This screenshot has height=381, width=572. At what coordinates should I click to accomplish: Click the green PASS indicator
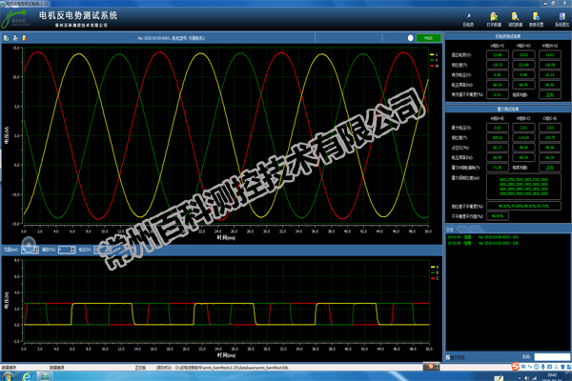click(x=430, y=38)
